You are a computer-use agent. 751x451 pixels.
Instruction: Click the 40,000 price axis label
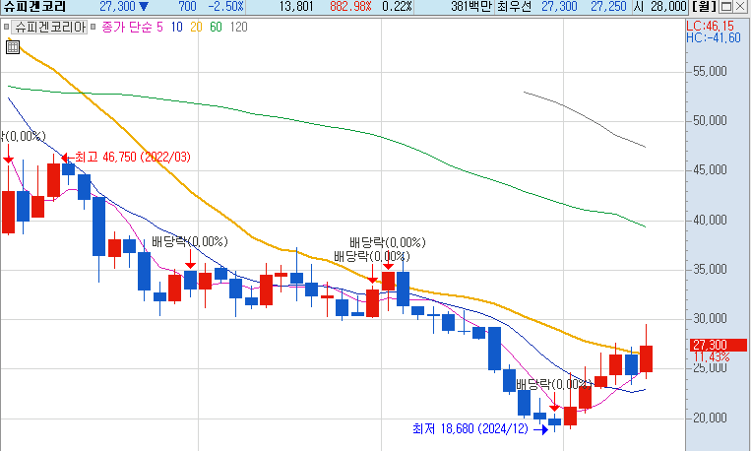[x=710, y=220]
